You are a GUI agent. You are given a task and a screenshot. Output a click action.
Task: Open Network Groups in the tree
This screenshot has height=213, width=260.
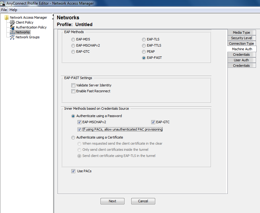[x=28, y=37]
